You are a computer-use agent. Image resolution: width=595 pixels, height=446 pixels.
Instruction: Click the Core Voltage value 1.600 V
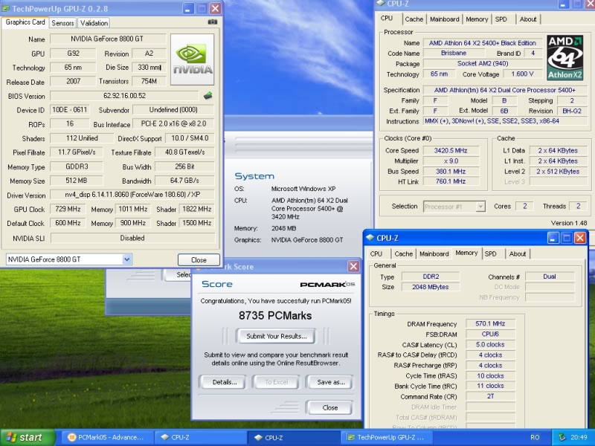tap(522, 74)
